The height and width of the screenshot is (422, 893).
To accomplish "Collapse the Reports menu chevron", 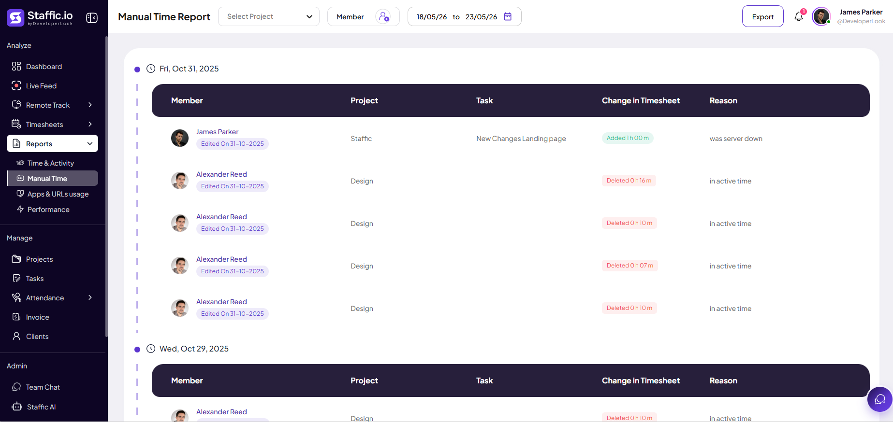I will click(90, 143).
